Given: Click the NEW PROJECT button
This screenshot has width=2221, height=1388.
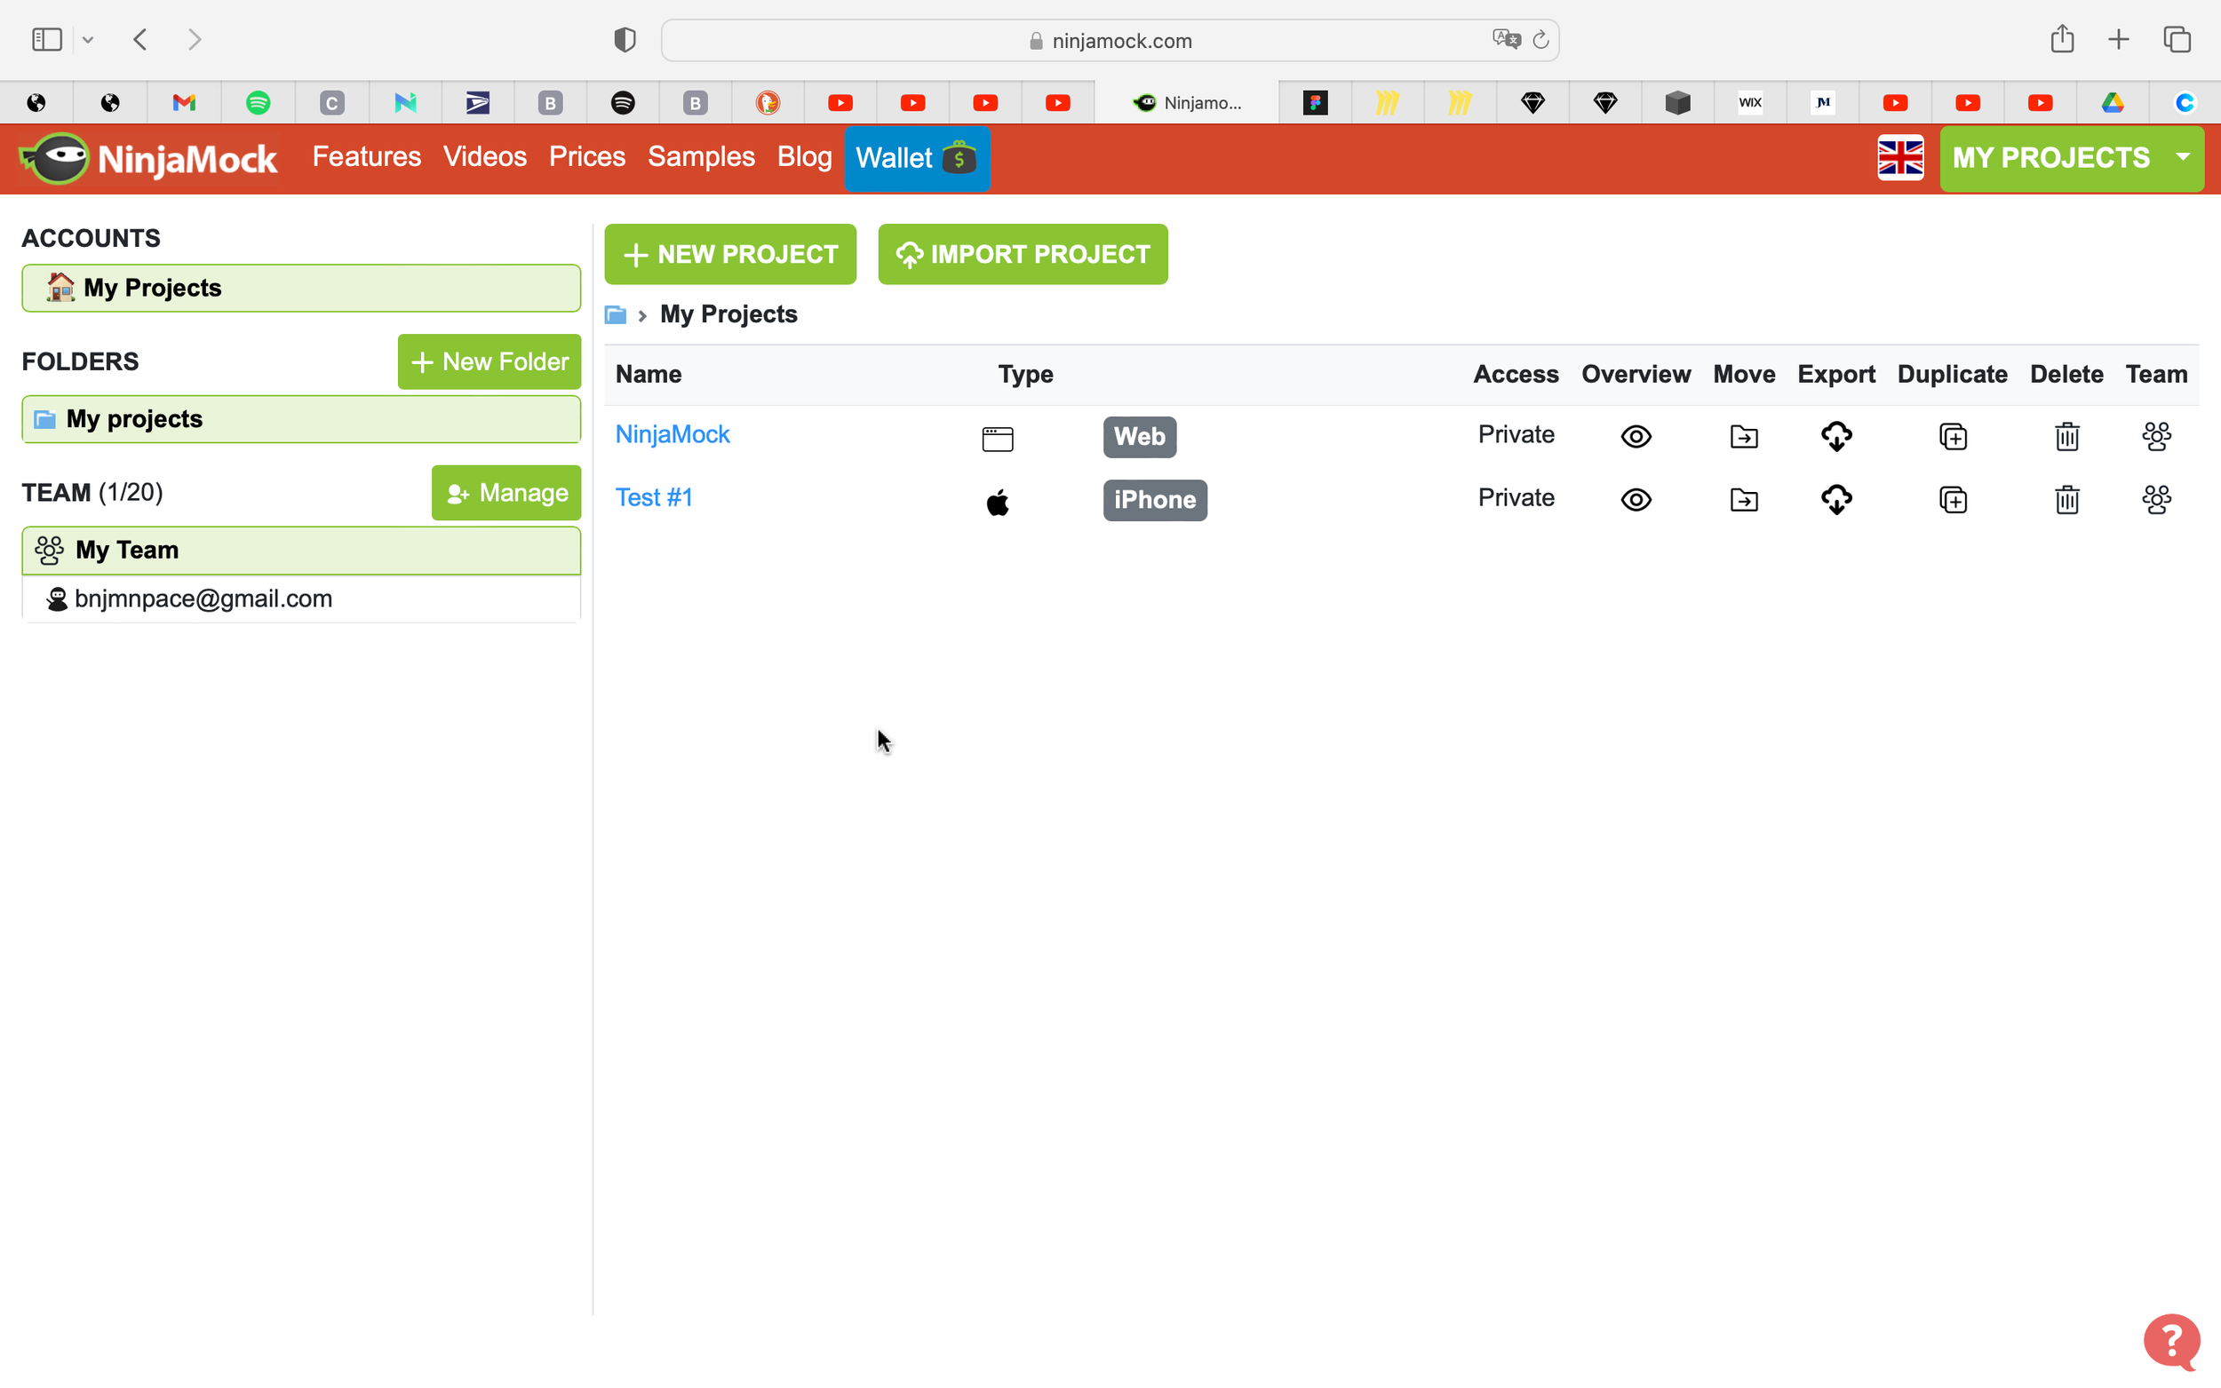Looking at the screenshot, I should [730, 254].
